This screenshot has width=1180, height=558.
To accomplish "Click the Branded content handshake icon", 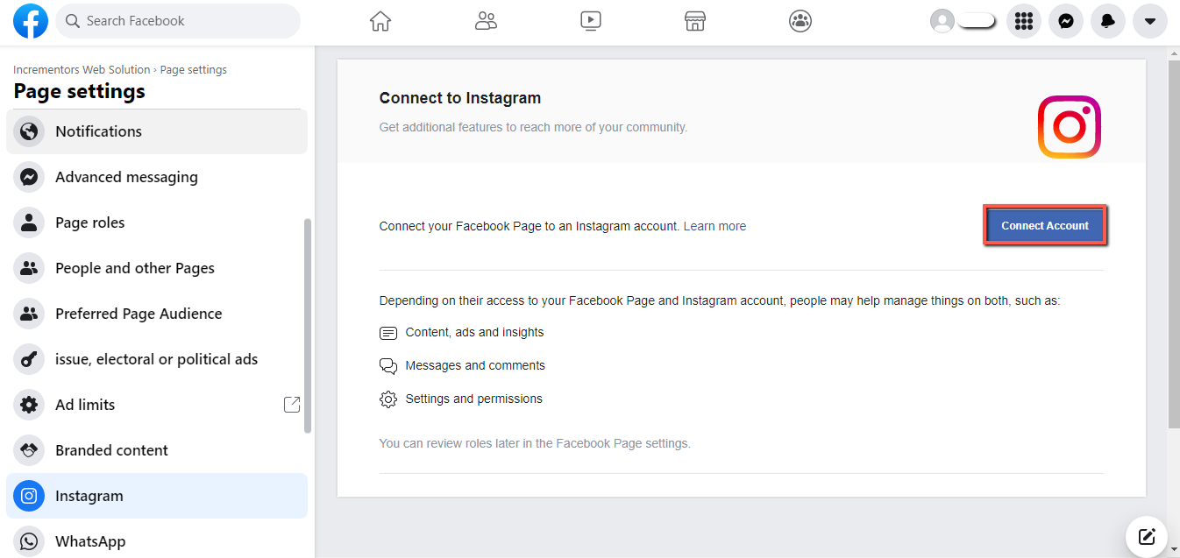I will coord(29,450).
